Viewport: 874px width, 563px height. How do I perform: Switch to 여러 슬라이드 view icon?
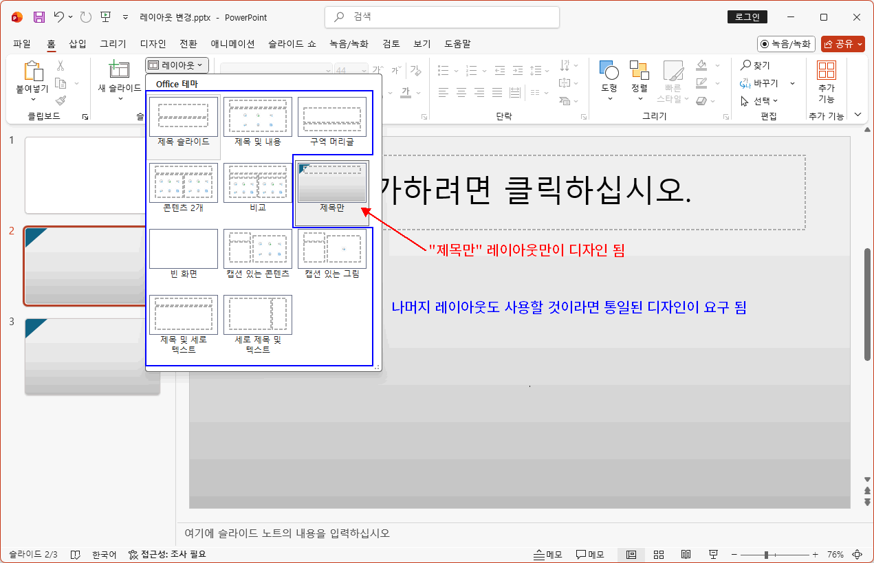658,554
